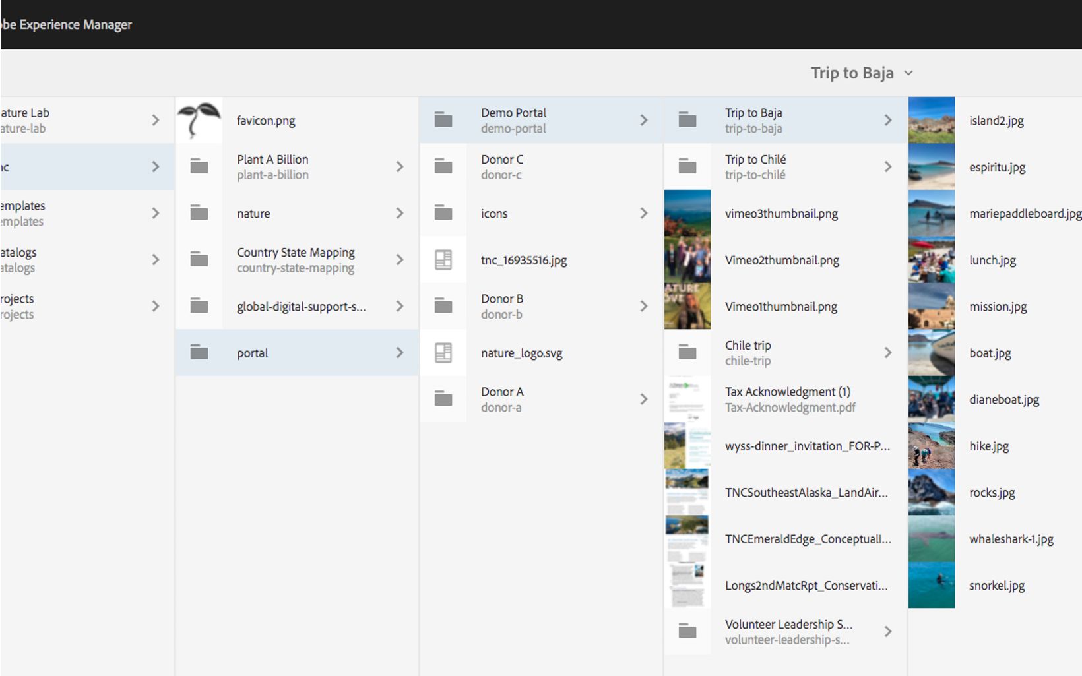Click the Donor A folder icon

pos(443,399)
